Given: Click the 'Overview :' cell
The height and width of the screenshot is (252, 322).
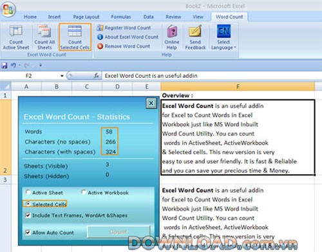Looking at the screenshot, I should coord(238,95).
